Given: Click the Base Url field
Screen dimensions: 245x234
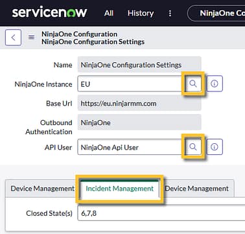Looking at the screenshot, I should (x=139, y=103).
